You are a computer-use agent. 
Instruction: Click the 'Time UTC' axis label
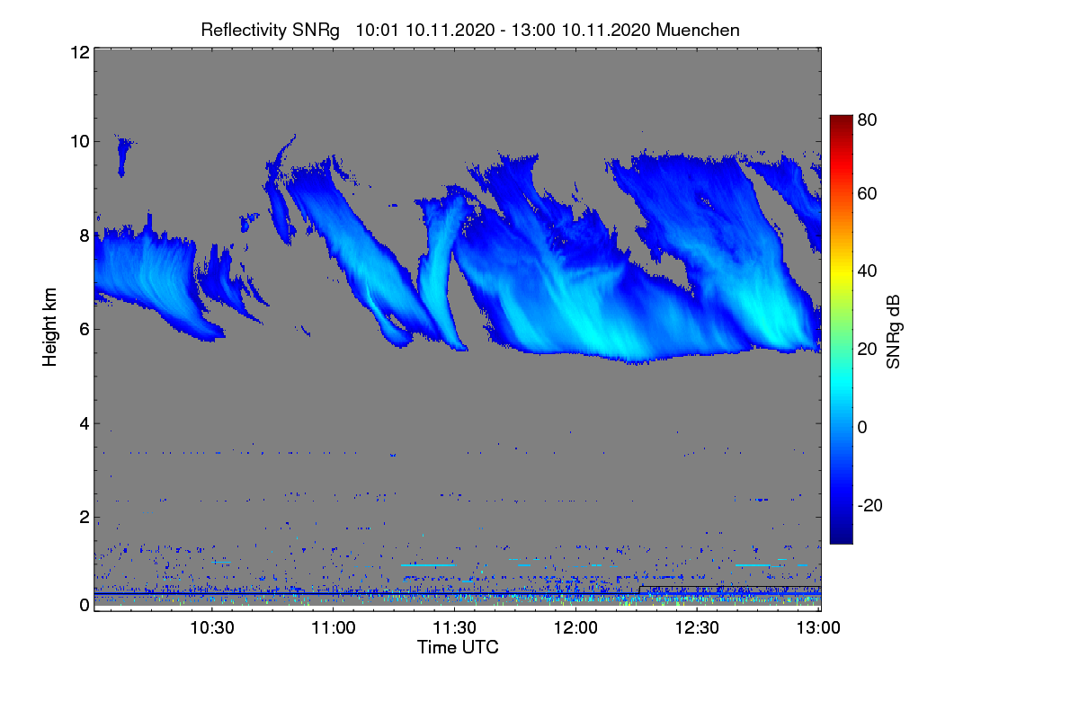(458, 647)
